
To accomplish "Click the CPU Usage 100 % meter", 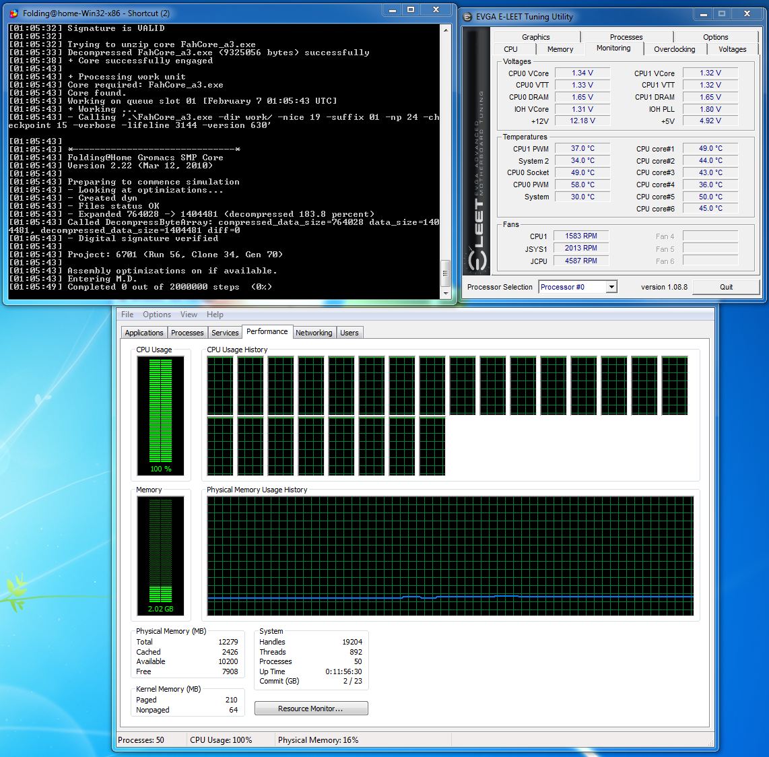I will pyautogui.click(x=160, y=416).
